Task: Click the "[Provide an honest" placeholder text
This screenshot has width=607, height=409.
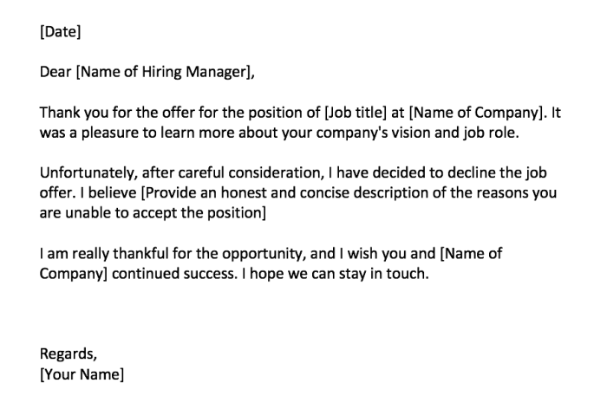Action: pyautogui.click(x=200, y=194)
